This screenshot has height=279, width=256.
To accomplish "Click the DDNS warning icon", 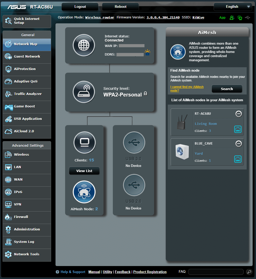I will (x=148, y=53).
